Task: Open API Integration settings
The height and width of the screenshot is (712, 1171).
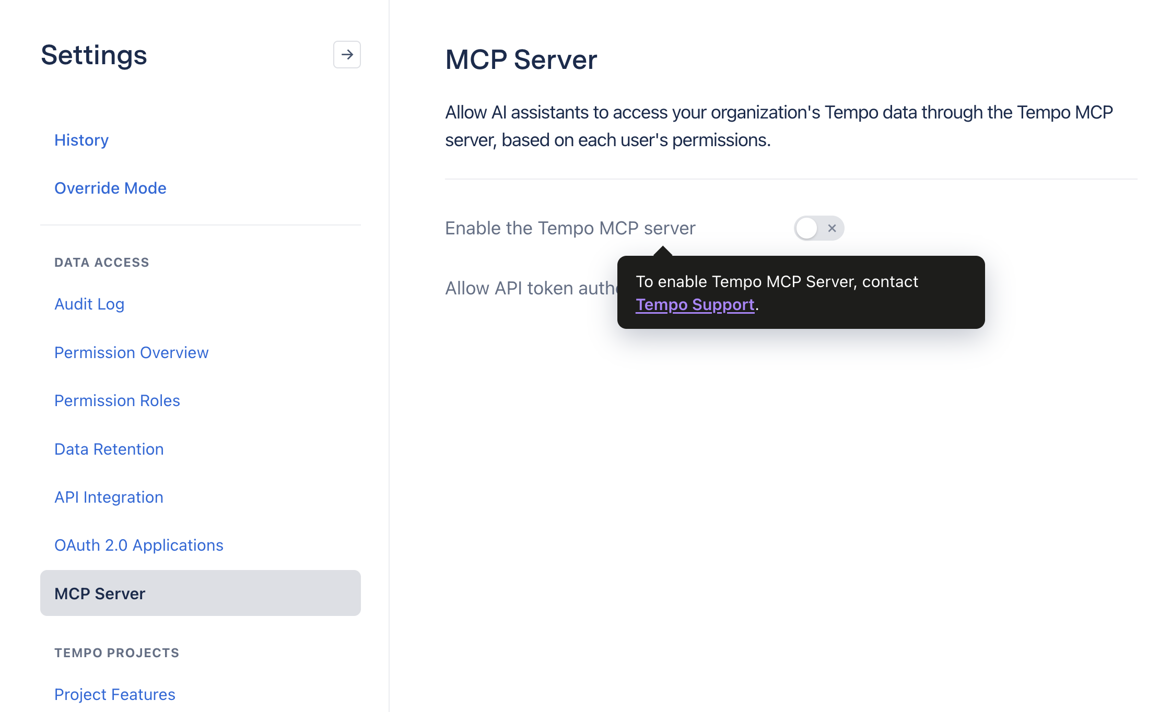Action: 109,497
